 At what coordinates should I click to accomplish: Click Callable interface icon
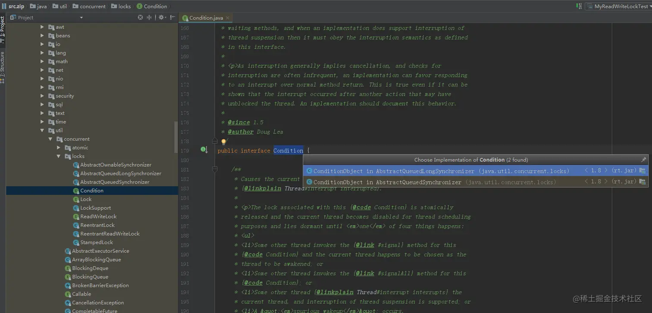pos(68,294)
